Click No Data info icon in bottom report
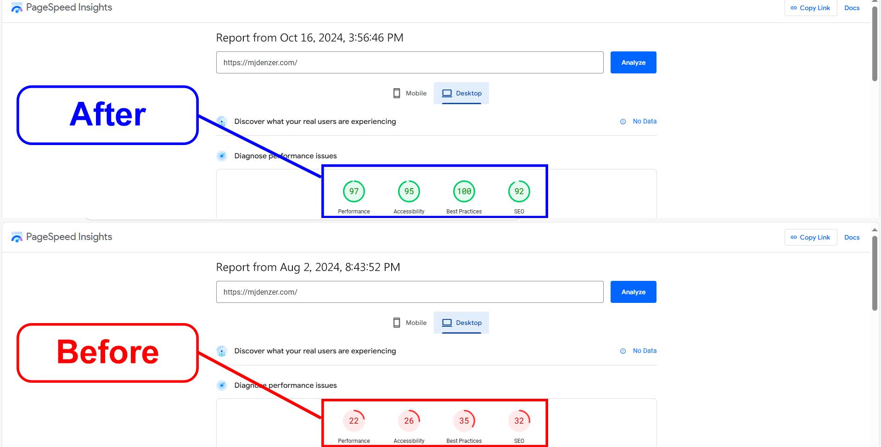 (x=623, y=351)
